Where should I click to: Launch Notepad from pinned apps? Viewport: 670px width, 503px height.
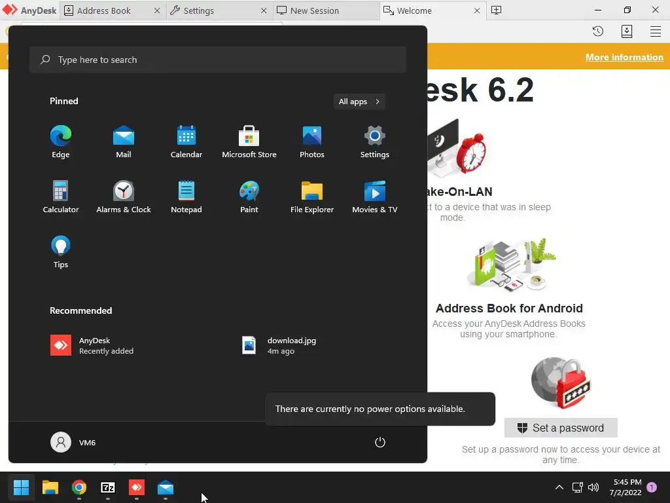(186, 196)
